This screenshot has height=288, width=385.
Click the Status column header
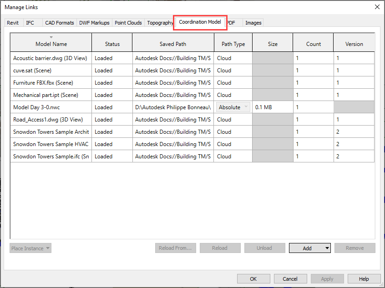[112, 44]
